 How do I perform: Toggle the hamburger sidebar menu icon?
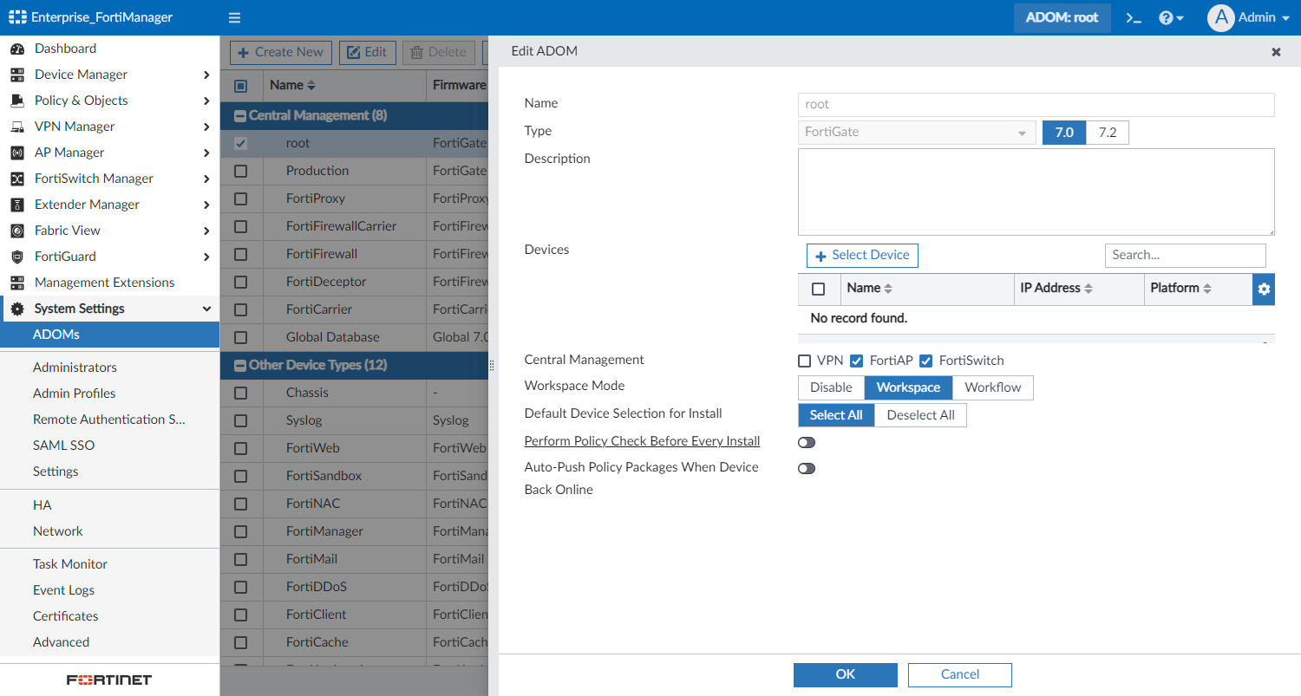click(x=234, y=17)
